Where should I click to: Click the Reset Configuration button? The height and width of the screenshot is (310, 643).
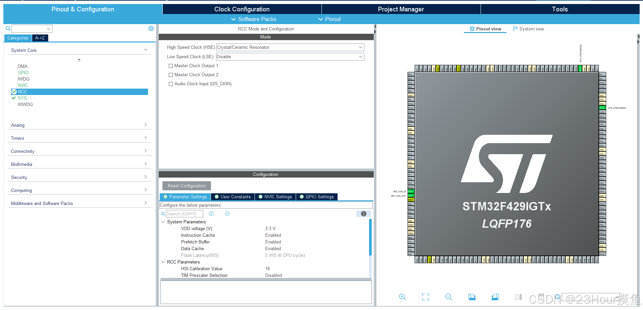[x=186, y=186]
